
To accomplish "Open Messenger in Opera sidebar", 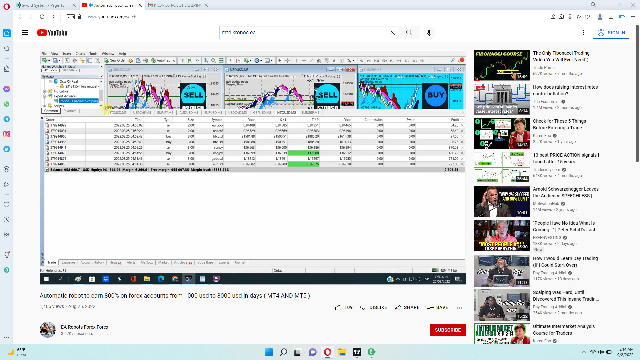I will tap(7, 89).
